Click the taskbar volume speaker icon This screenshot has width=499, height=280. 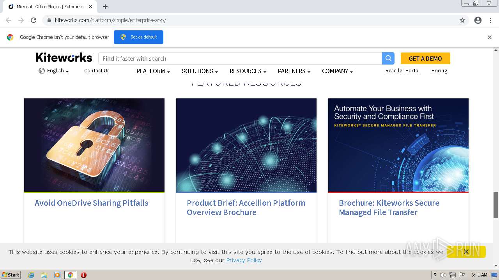coord(443,275)
